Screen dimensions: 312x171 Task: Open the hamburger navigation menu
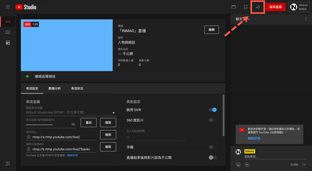(8, 7)
